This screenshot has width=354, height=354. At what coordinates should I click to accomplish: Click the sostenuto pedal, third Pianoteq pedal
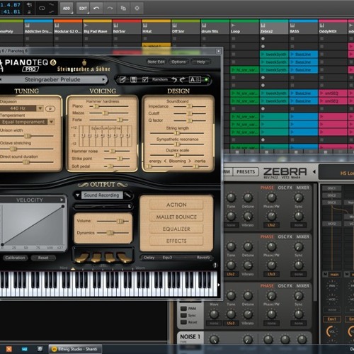110,258
